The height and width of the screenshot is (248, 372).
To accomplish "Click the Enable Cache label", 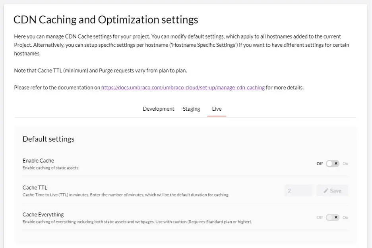I will click(38, 161).
